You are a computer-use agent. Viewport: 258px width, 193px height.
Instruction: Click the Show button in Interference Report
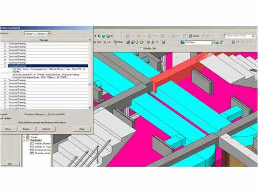[x=9, y=129]
